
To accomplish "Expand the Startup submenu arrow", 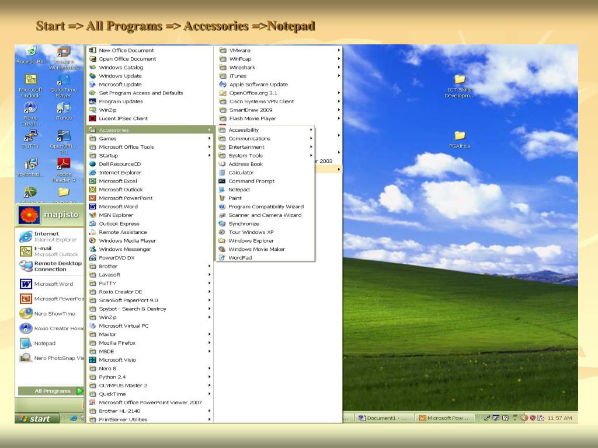I will tap(210, 155).
